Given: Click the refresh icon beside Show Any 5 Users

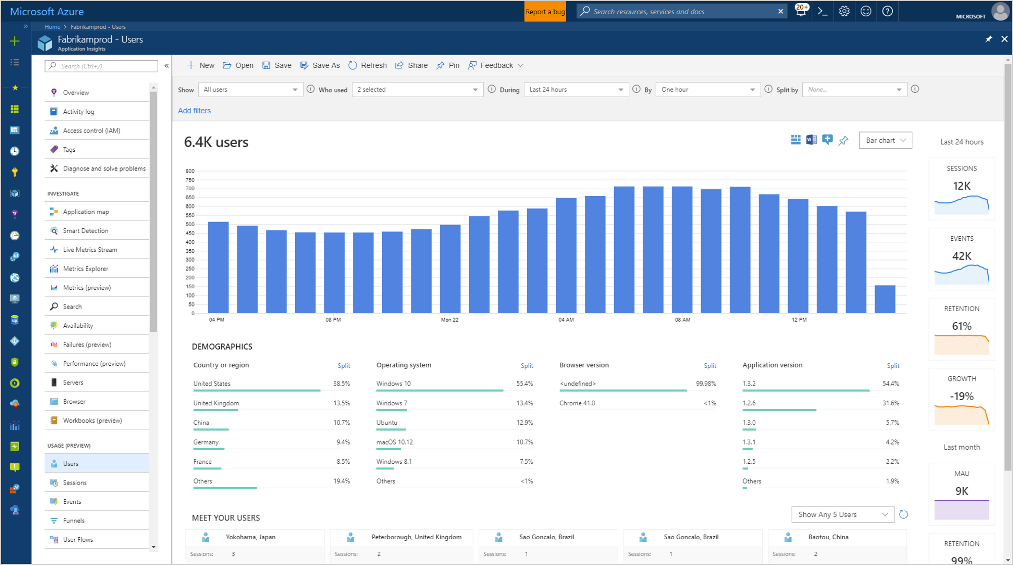Looking at the screenshot, I should tap(903, 514).
